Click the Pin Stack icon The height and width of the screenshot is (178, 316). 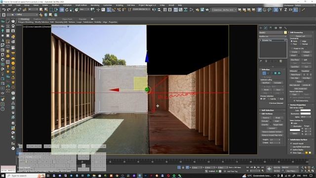pos(261,61)
